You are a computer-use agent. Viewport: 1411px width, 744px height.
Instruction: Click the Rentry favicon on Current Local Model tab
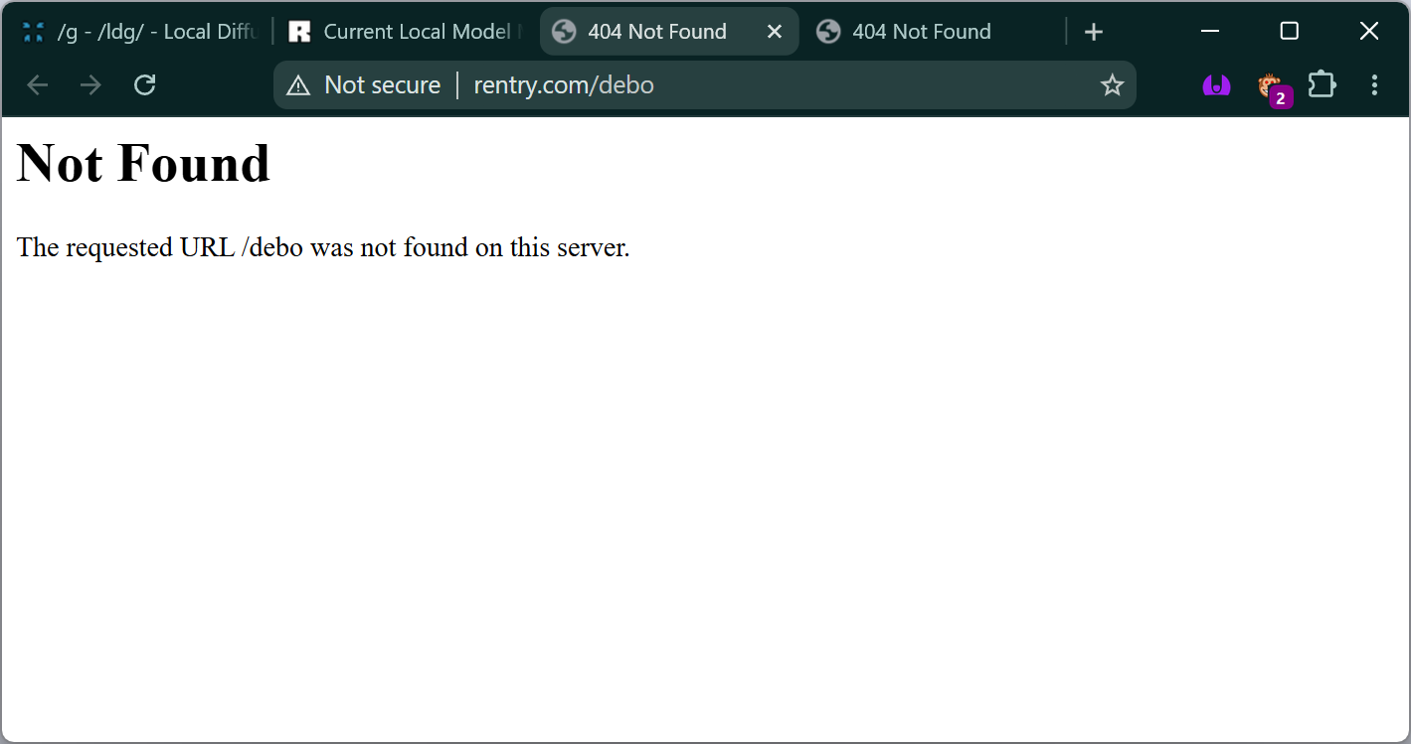pos(299,32)
